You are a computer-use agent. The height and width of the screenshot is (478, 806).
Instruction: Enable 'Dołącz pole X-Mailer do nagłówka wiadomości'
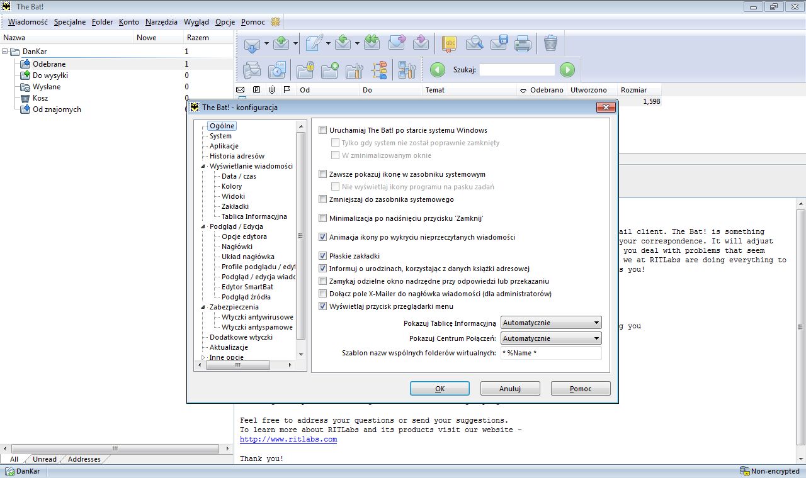(323, 294)
